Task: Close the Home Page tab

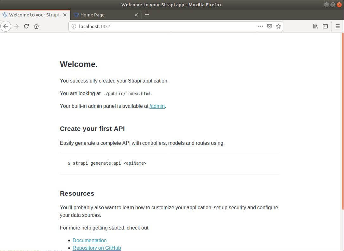Action: (x=136, y=15)
